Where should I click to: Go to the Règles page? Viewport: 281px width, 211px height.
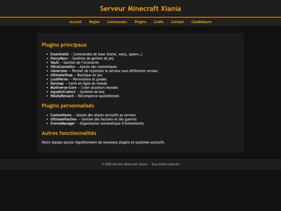94,22
